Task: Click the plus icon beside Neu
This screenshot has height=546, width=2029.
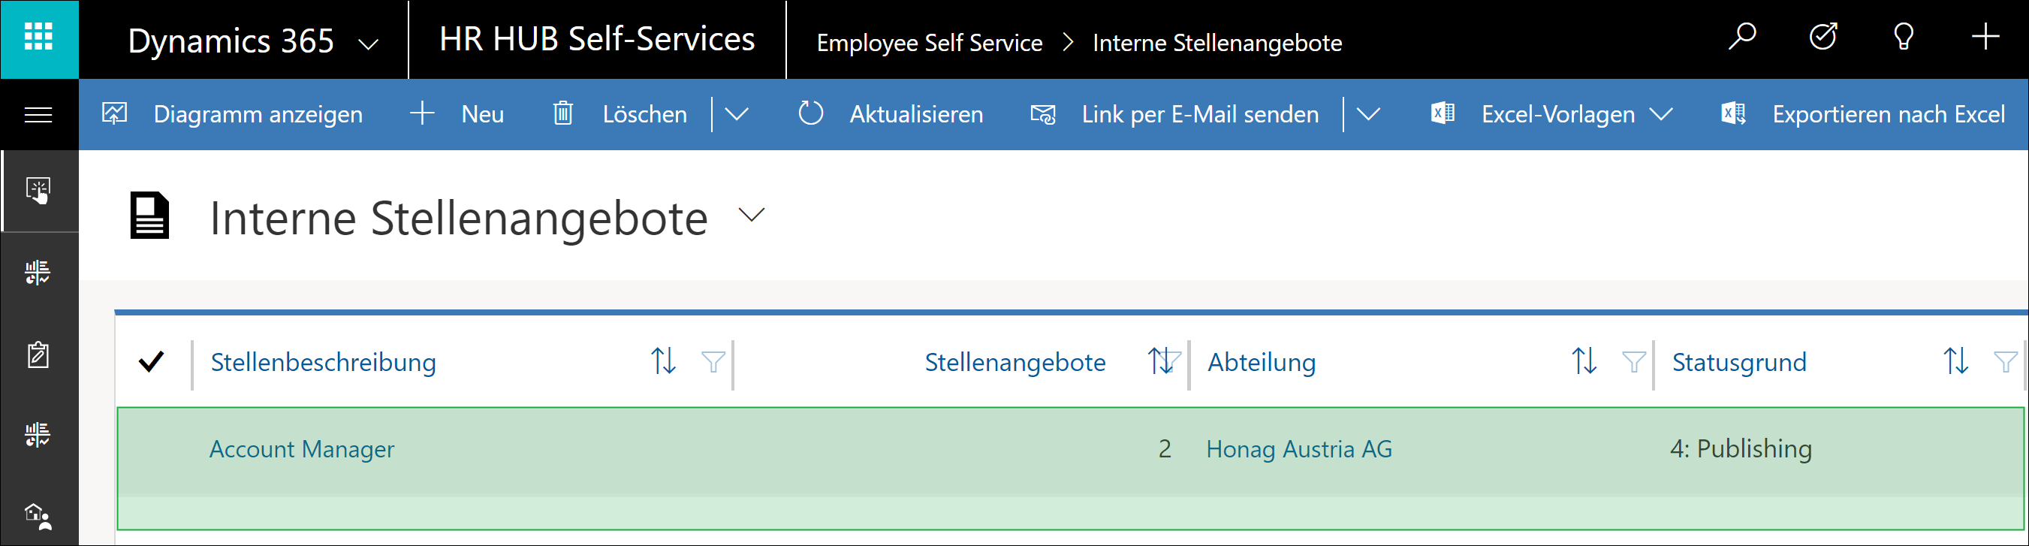Action: 422,113
